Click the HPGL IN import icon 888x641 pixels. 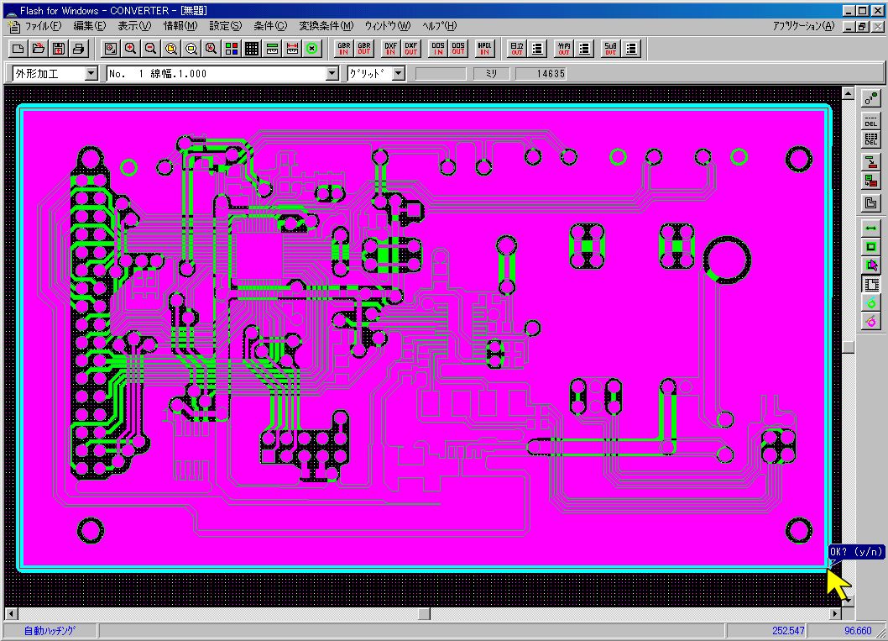coord(485,49)
